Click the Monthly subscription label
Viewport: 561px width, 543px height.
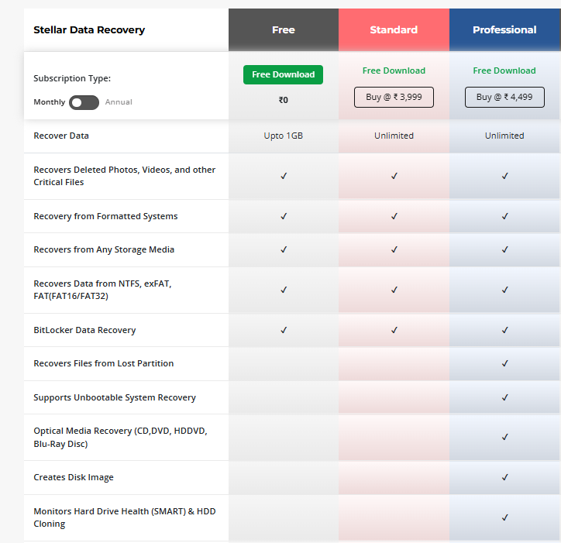click(x=50, y=102)
